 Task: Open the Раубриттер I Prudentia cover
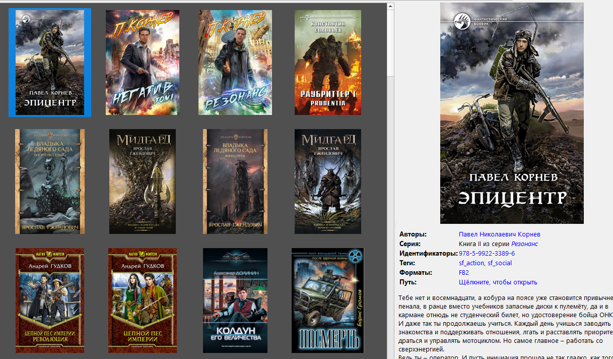[x=328, y=63]
